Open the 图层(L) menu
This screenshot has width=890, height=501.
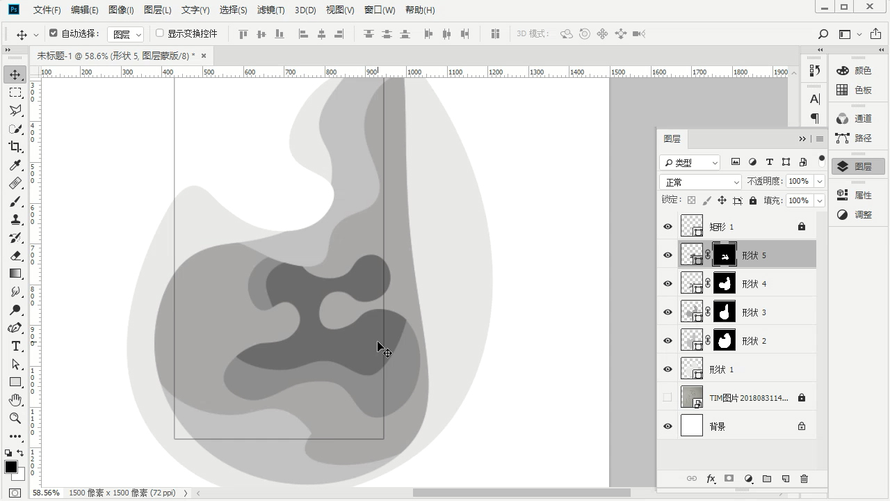click(x=157, y=10)
